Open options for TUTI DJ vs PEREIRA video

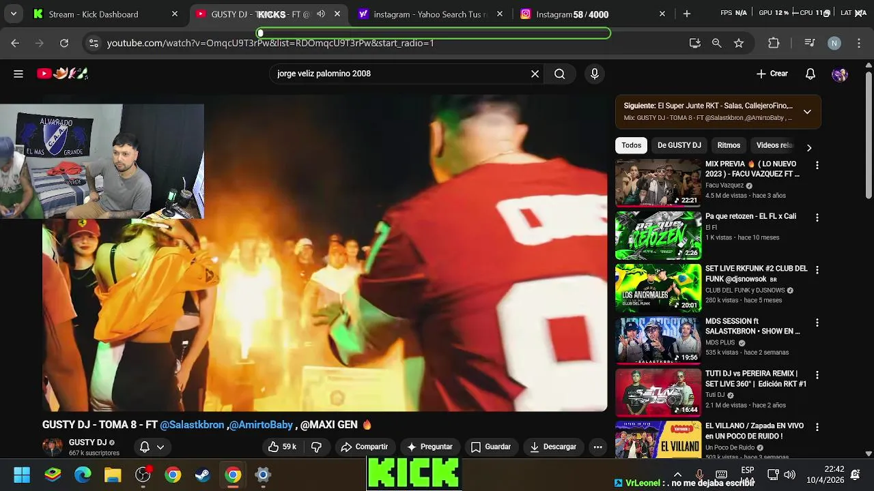pos(817,375)
